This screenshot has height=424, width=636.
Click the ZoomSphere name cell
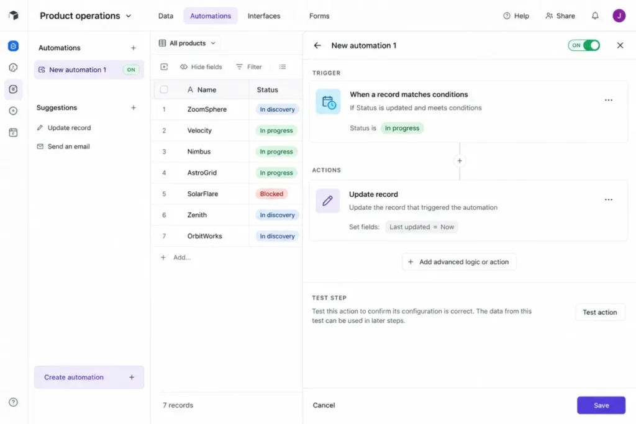207,109
